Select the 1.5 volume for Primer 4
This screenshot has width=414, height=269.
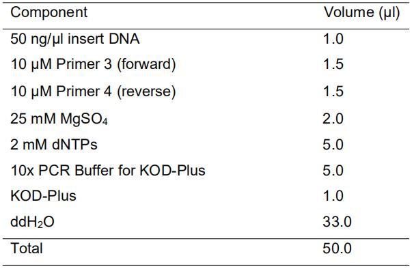point(333,91)
